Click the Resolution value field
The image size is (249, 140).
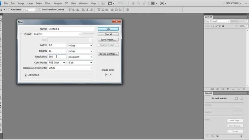click(57, 57)
